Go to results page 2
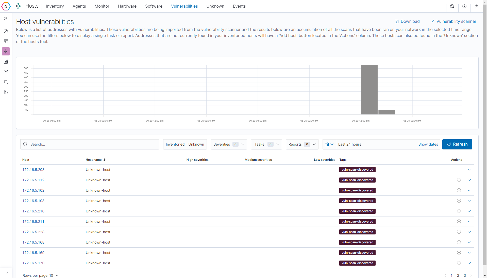The width and height of the screenshot is (487, 278). click(x=458, y=275)
